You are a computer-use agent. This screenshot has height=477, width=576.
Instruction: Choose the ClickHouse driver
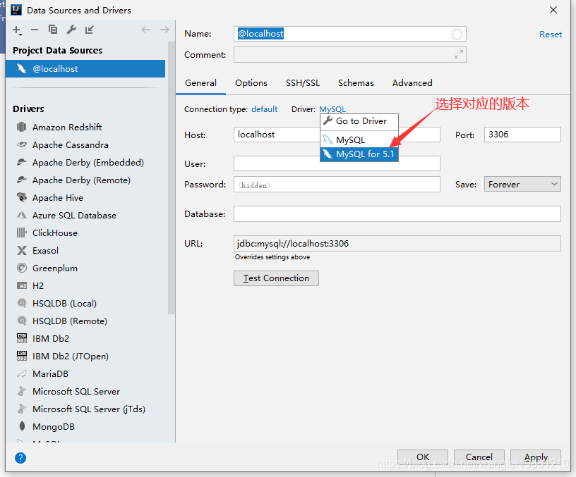[x=55, y=233]
